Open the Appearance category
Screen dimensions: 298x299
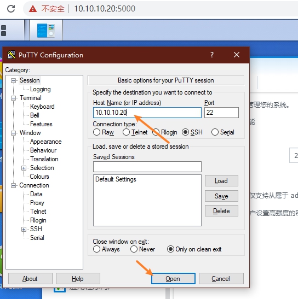pos(45,142)
